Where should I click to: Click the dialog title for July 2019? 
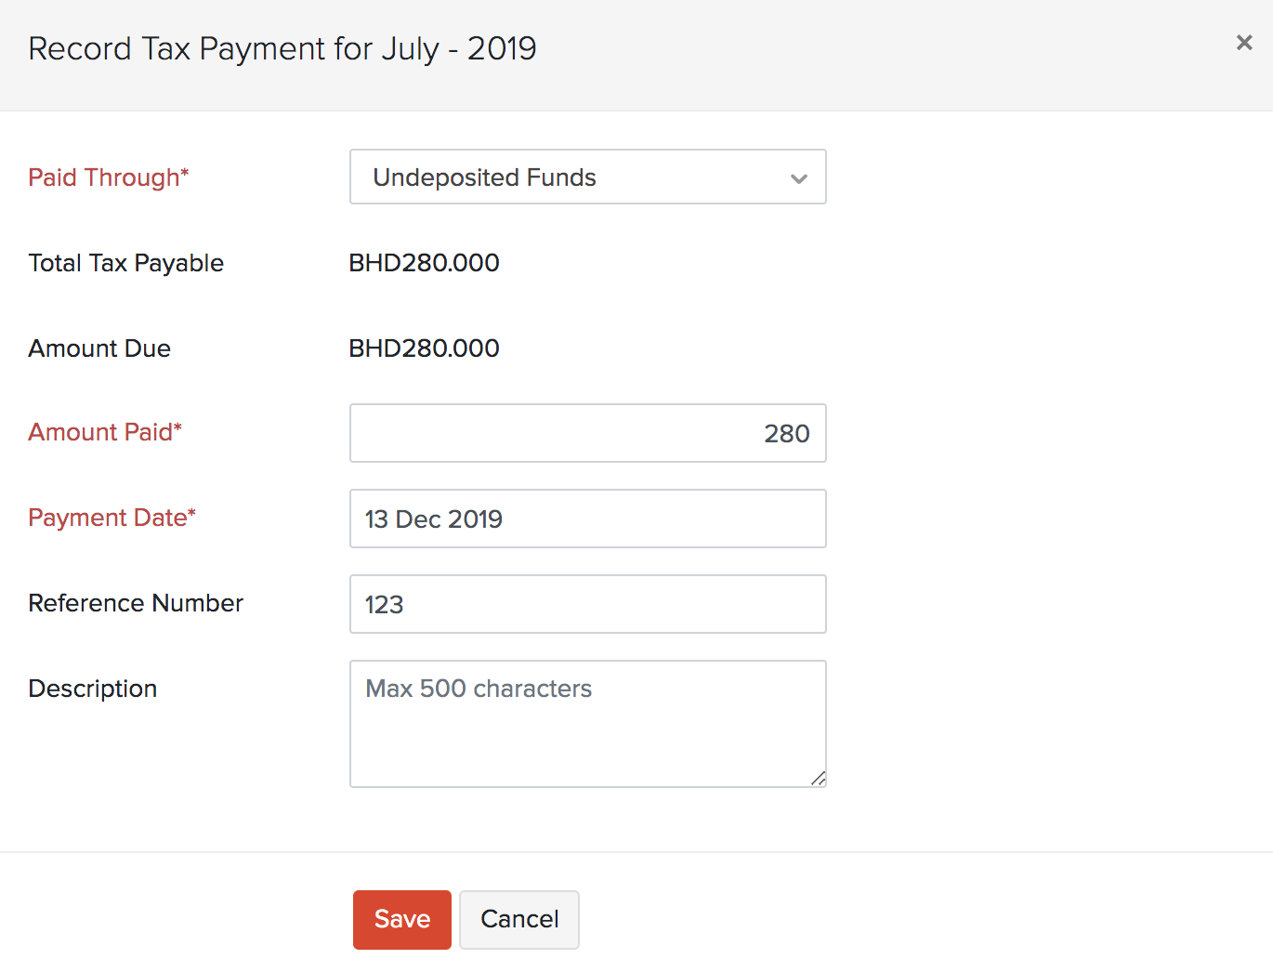(282, 48)
